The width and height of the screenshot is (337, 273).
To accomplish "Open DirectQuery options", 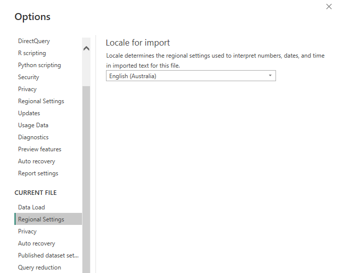I will click(x=34, y=41).
